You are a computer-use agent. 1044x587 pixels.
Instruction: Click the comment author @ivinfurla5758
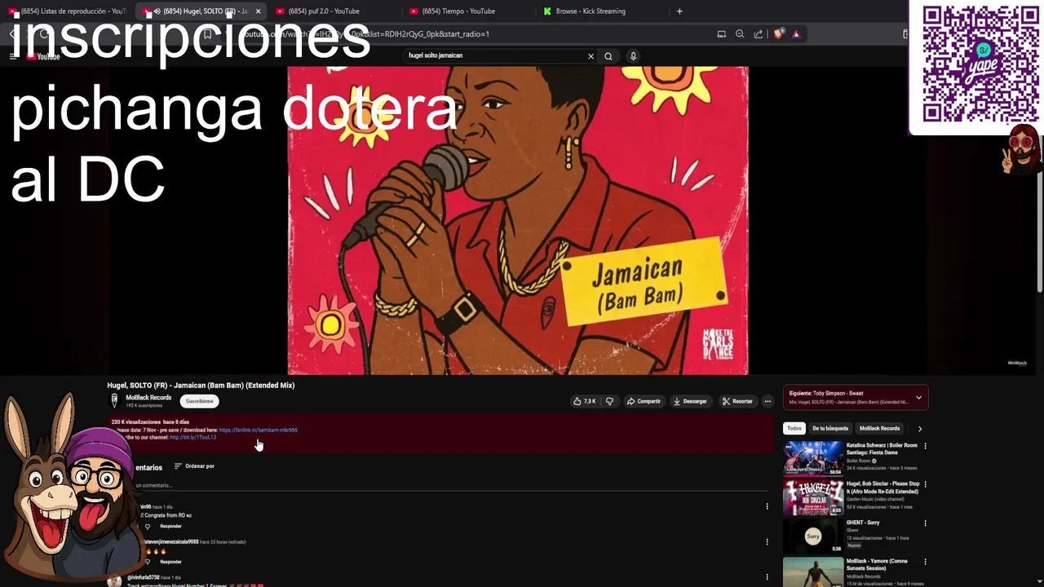[143, 577]
